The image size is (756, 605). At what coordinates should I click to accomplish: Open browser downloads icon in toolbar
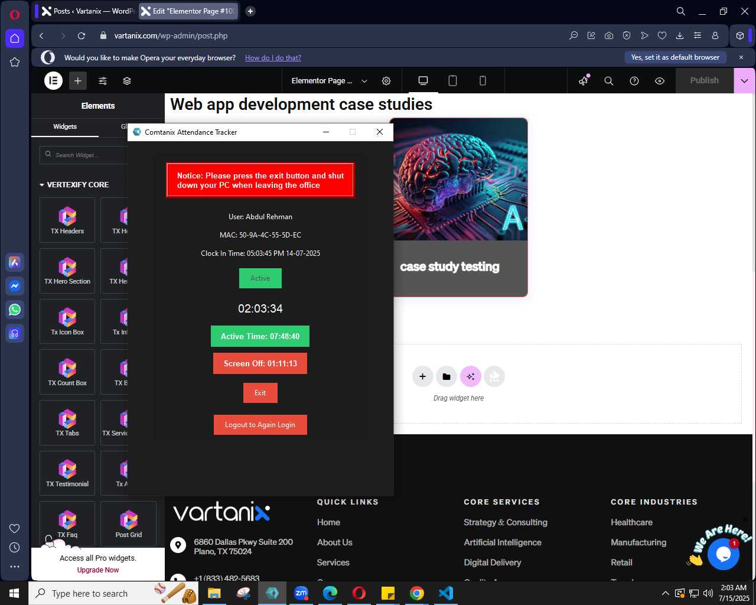click(x=680, y=36)
